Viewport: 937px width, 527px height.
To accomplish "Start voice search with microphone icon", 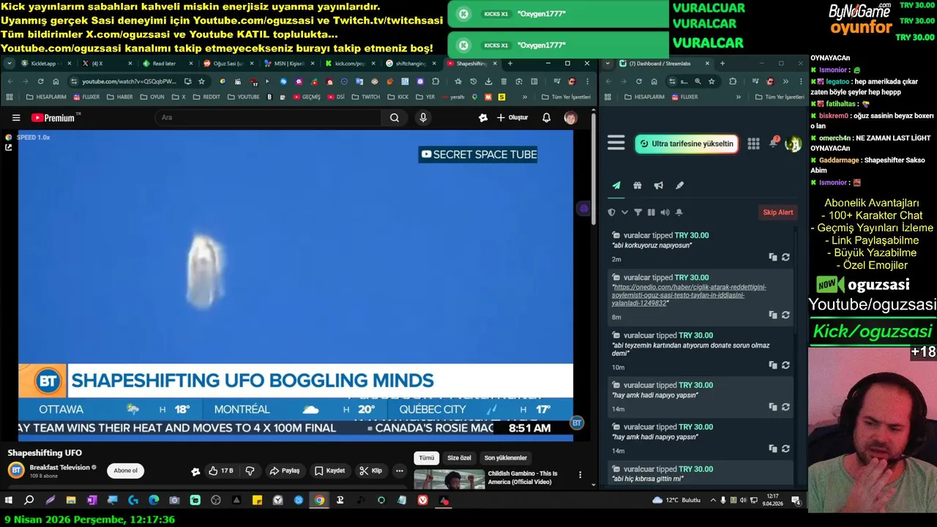I will [x=423, y=118].
